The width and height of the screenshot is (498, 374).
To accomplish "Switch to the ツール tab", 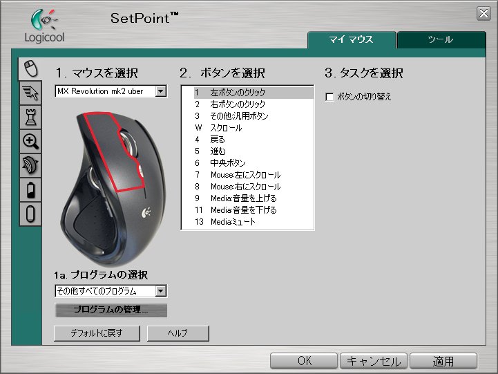I will [x=441, y=39].
